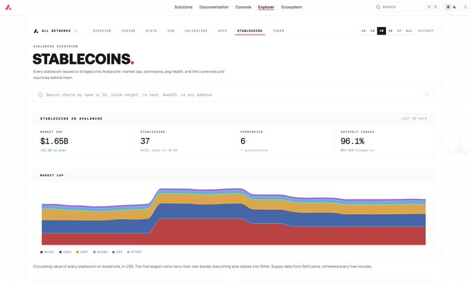Switch to the ICM tab
Image resolution: width=471 pixels, height=282 pixels.
170,30
